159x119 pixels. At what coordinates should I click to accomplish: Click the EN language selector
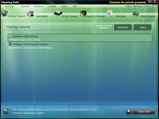[x=155, y=6]
